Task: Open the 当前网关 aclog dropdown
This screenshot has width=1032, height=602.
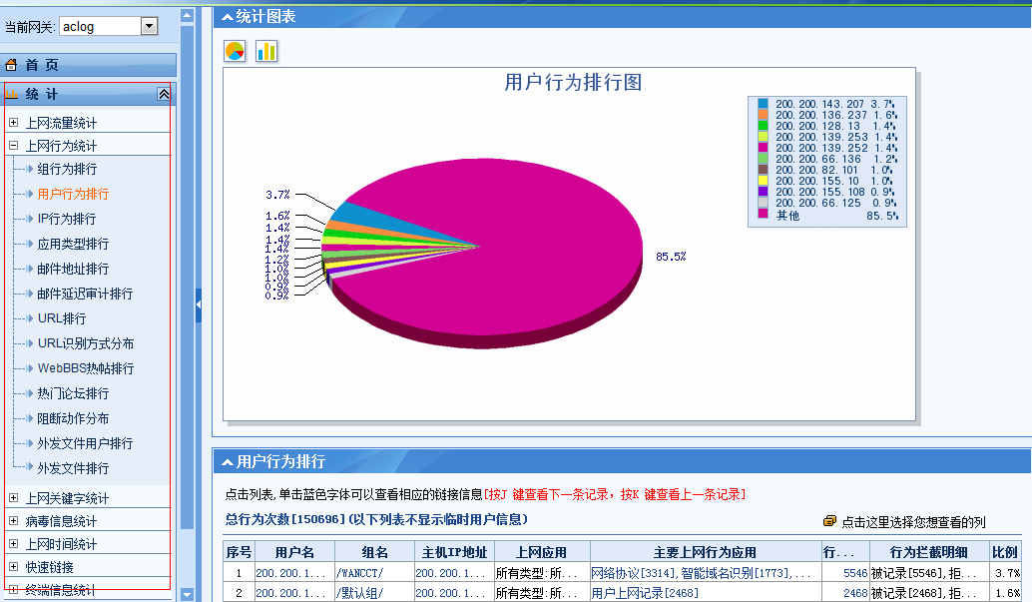Action: pos(150,26)
